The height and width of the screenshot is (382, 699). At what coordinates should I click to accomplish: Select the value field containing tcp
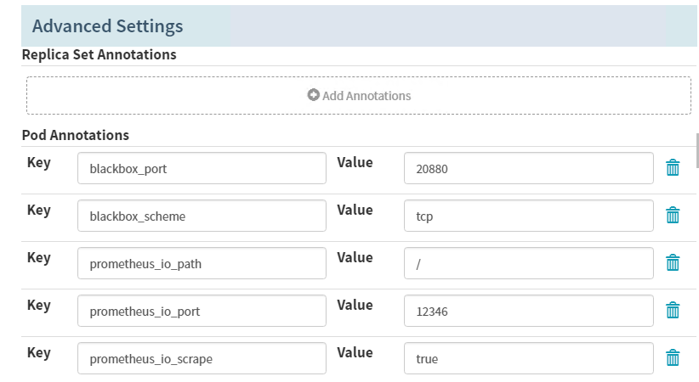tap(528, 216)
